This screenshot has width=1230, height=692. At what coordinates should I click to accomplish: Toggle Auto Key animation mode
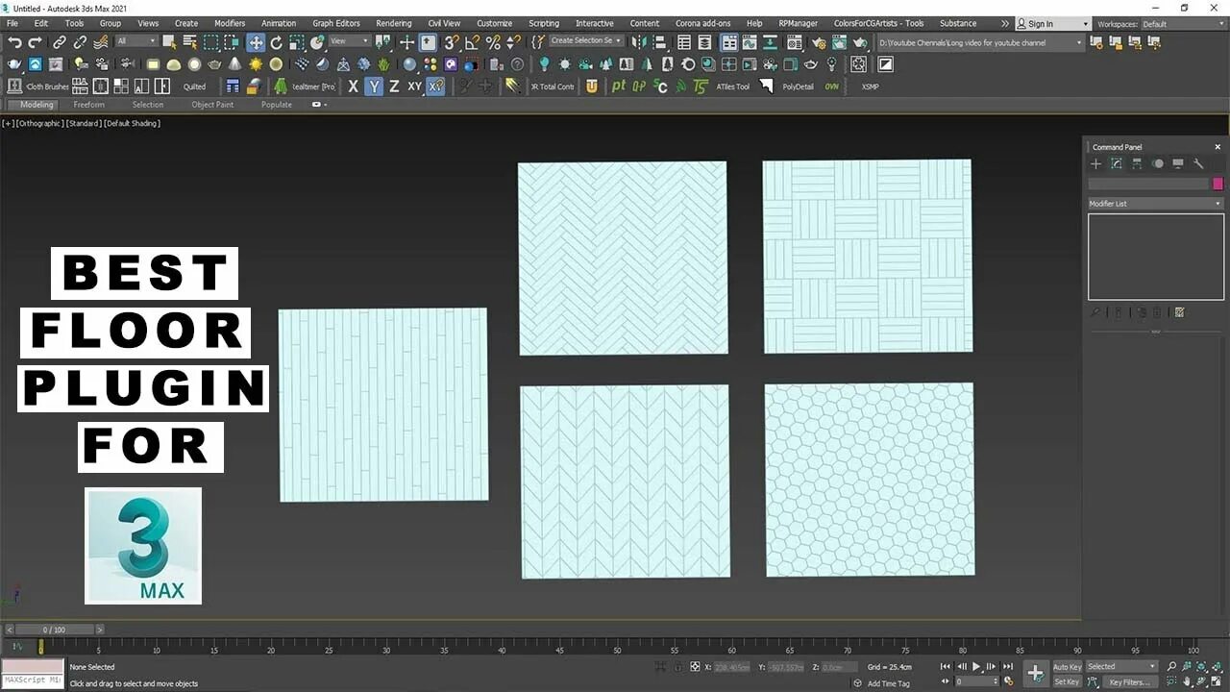tap(1067, 666)
